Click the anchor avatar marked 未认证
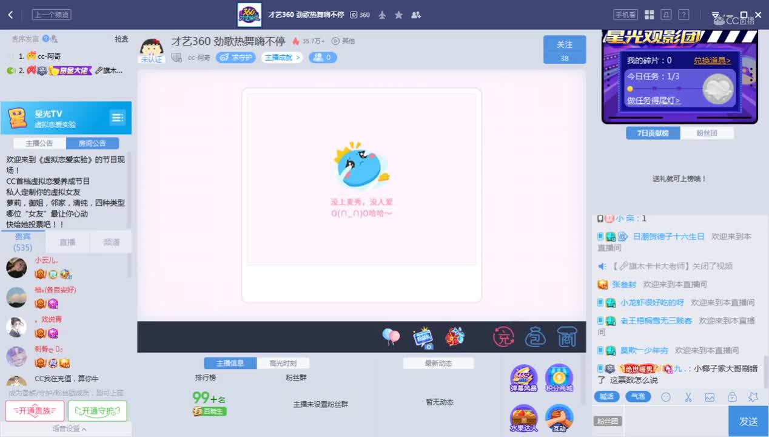The width and height of the screenshot is (769, 437). [x=152, y=50]
